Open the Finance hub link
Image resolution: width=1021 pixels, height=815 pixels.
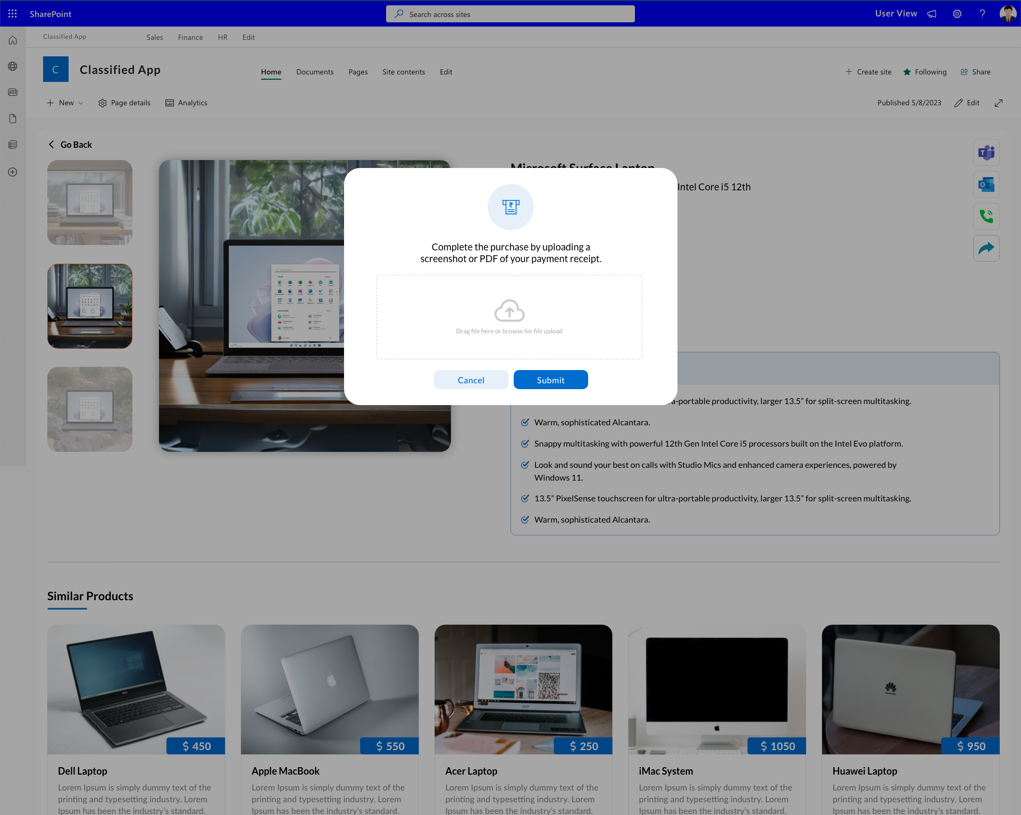[x=190, y=37]
